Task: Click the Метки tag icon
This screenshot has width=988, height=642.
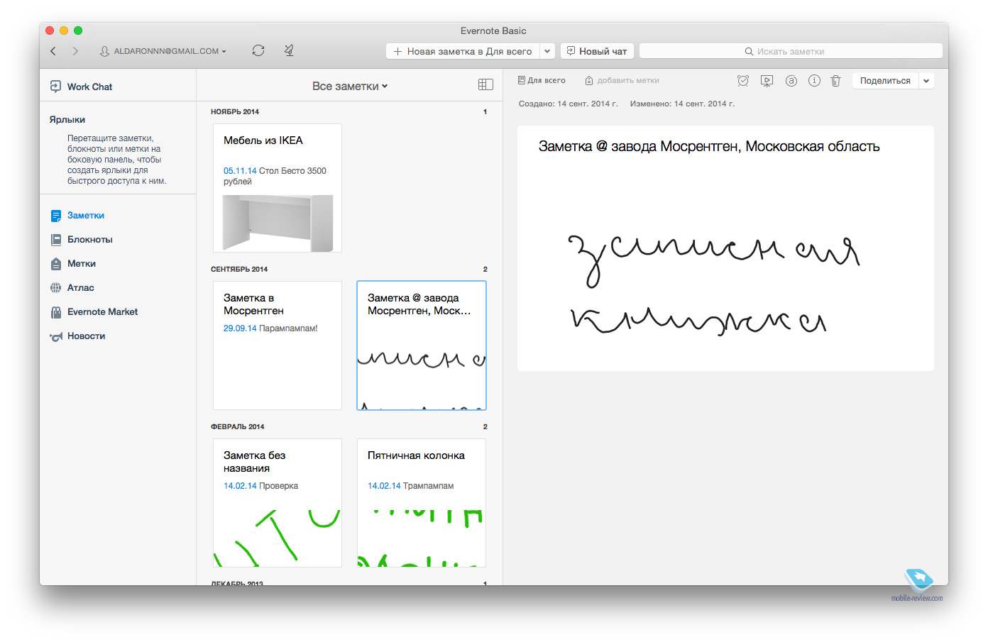Action: click(56, 264)
